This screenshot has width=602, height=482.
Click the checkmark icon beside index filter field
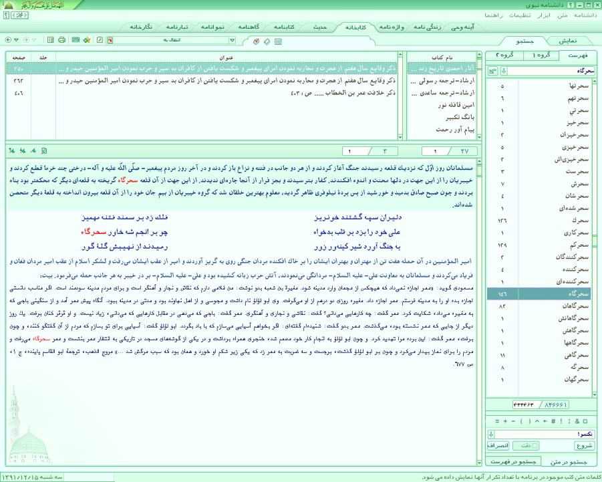(x=493, y=71)
